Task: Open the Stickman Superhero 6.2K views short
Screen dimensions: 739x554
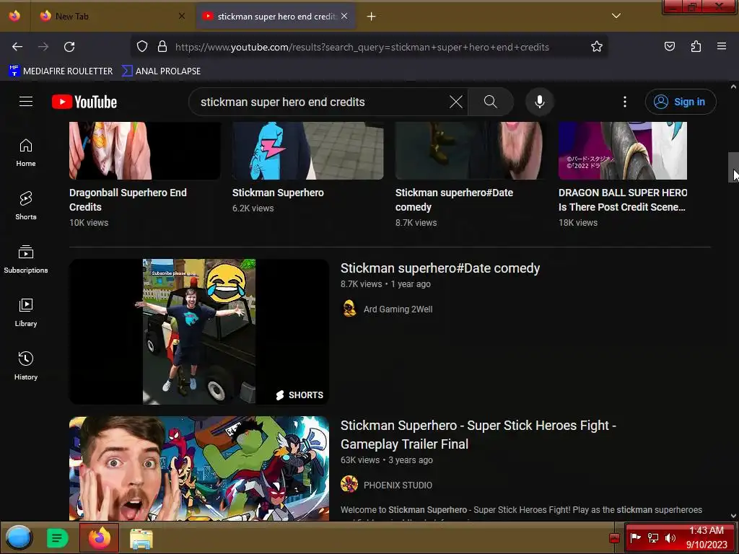Action: tap(278, 193)
